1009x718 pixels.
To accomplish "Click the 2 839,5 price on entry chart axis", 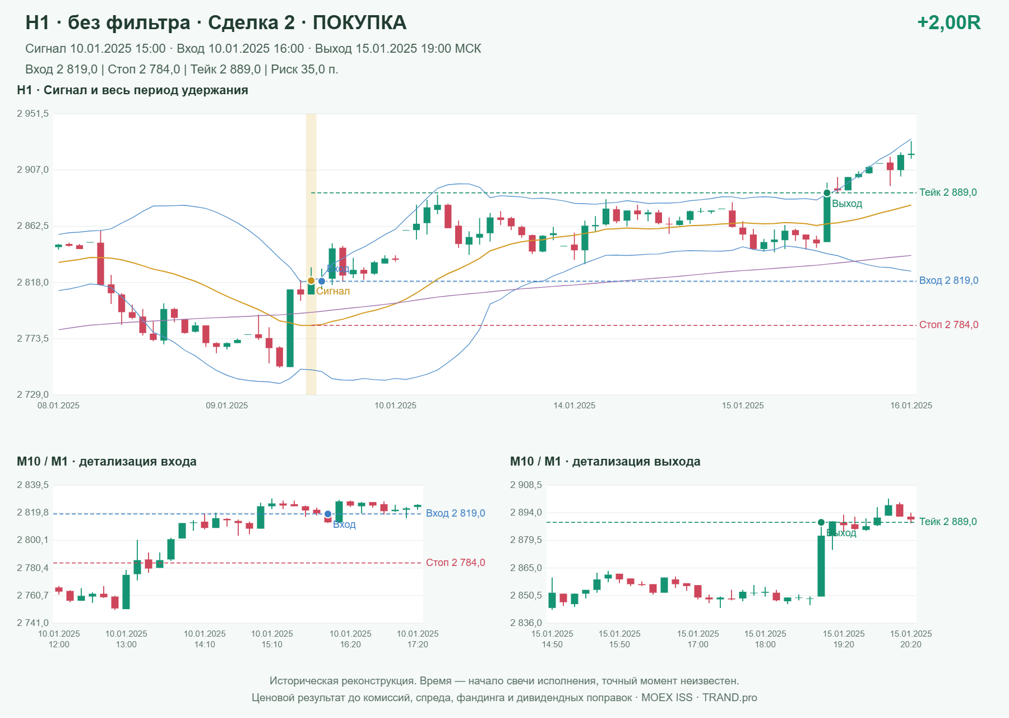I will tap(33, 485).
